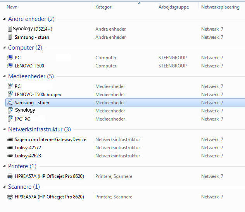
Task: Click the PC: media device icon
Action: tap(10, 86)
